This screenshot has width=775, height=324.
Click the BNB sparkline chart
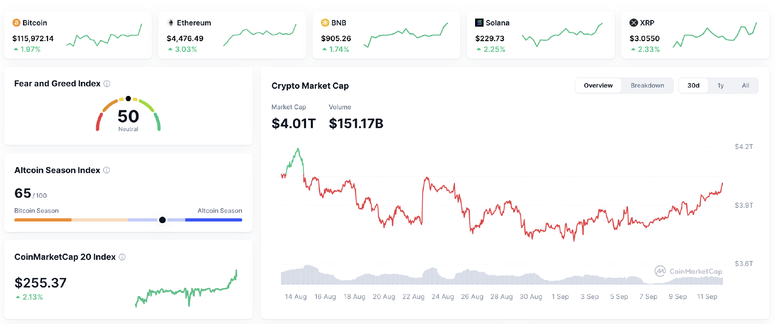coord(406,35)
